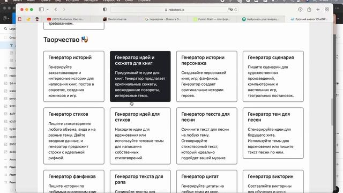The height and width of the screenshot is (193, 343).
Task: Open the first red pinned tab
Action: pos(20,19)
